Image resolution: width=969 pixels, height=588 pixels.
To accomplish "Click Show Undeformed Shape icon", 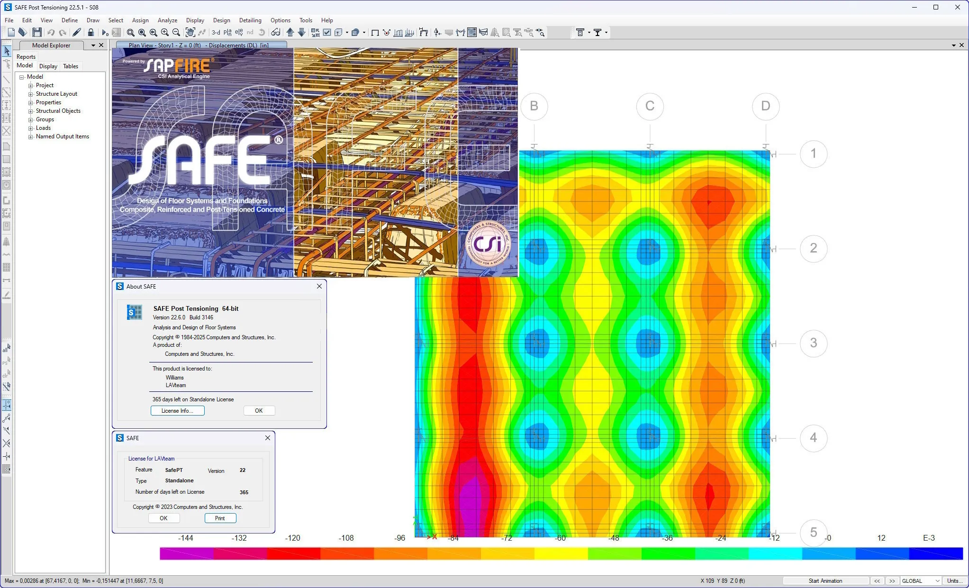I will pos(375,33).
